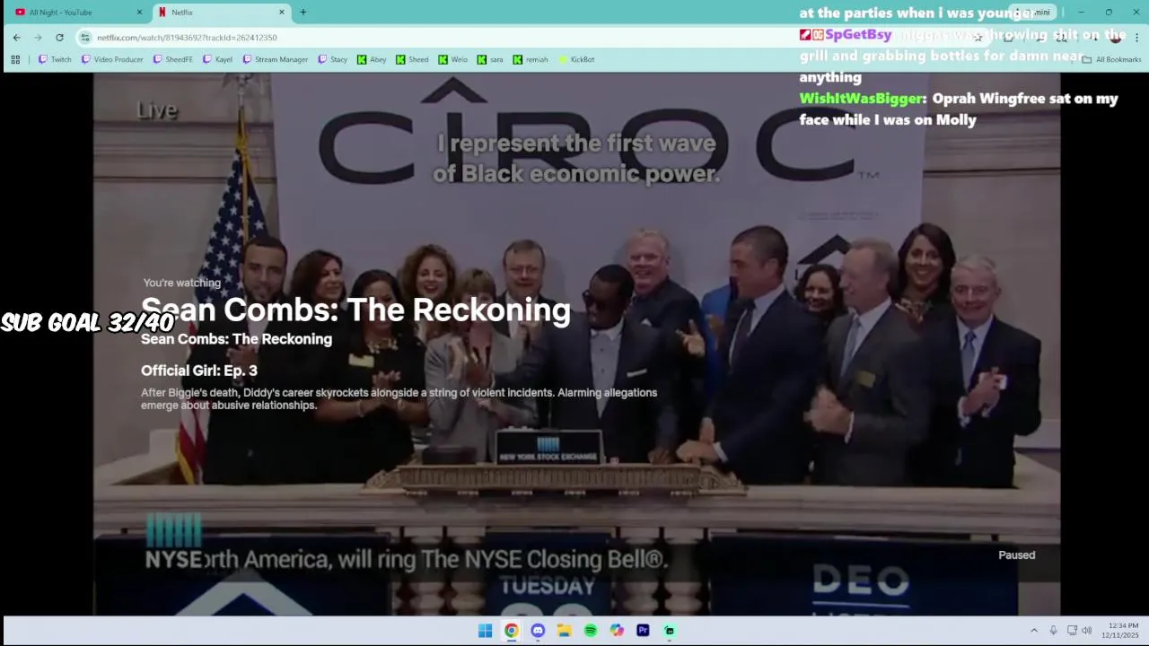Click the WishItWasBigger chat username

click(861, 99)
